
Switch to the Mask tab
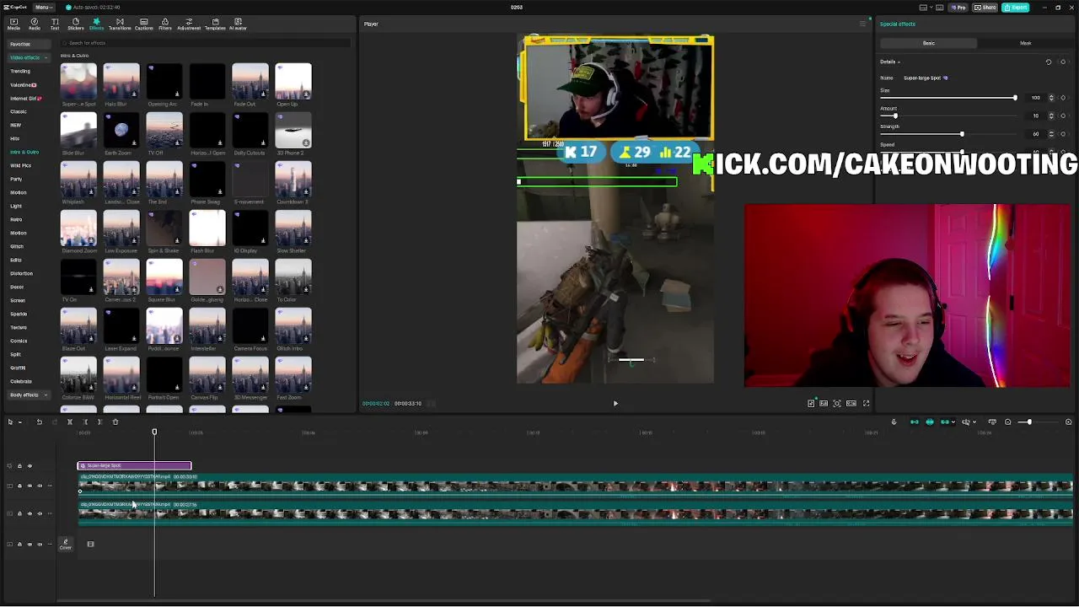1025,43
